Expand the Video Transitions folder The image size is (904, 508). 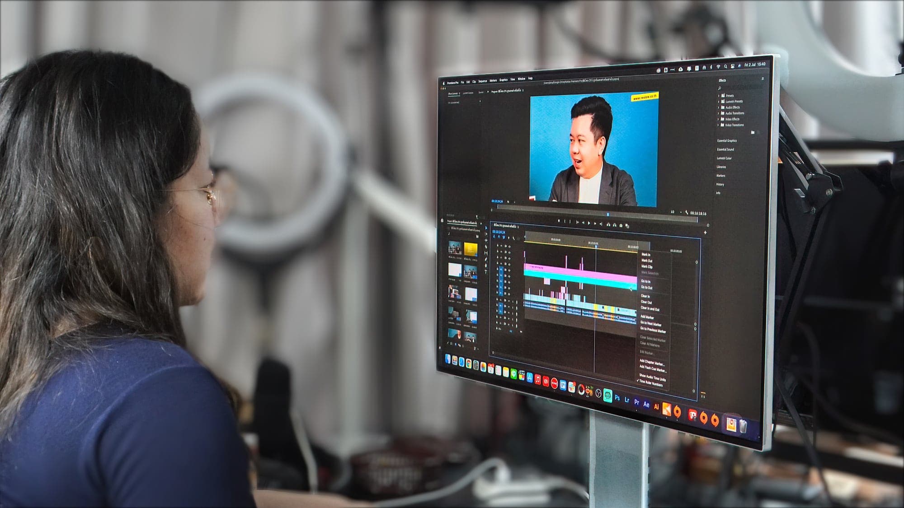point(719,125)
